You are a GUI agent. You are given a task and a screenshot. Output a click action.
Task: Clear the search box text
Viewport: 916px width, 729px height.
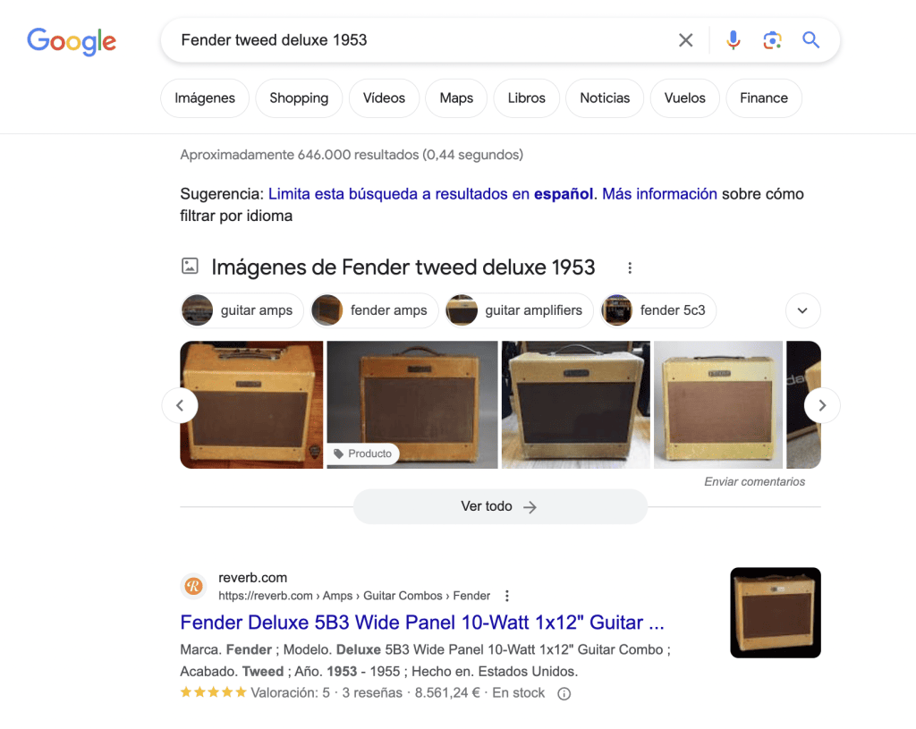coord(685,40)
